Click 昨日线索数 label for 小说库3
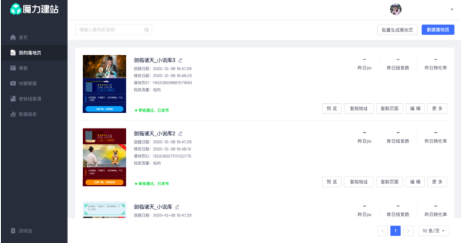 398,68
